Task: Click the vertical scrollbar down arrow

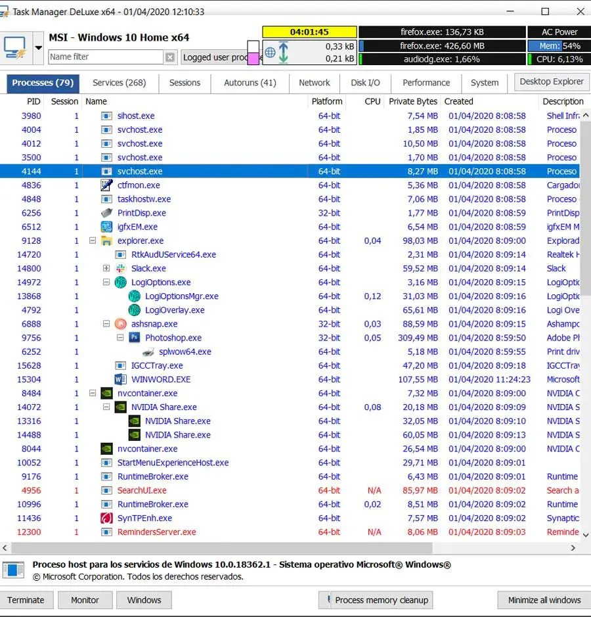Action: pos(586,535)
